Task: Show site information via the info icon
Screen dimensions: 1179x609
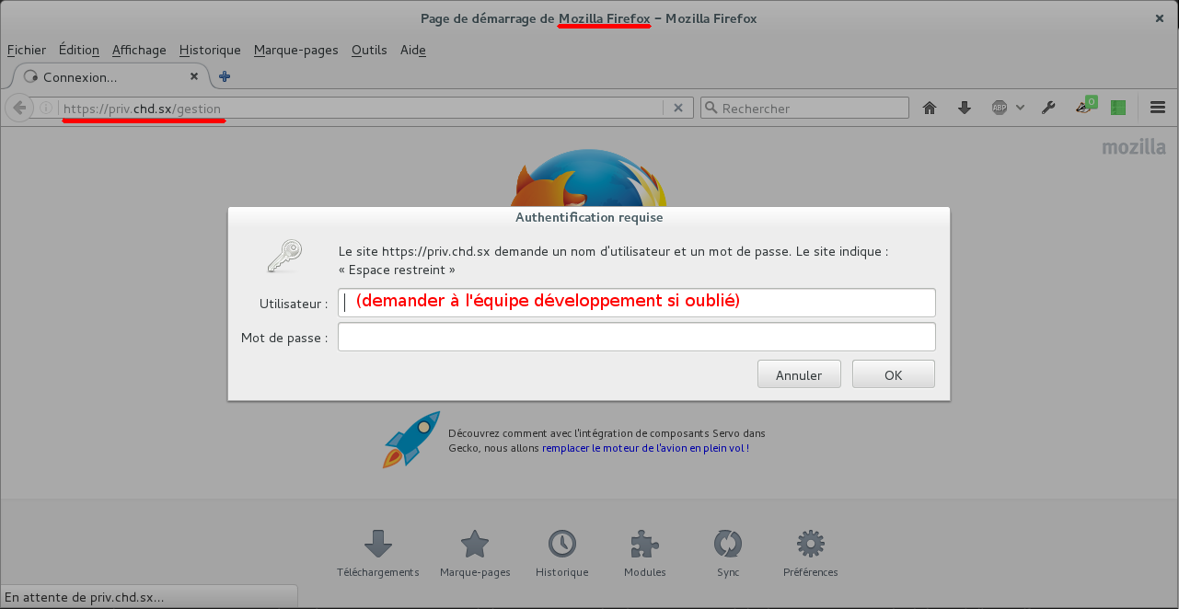Action: [x=46, y=108]
